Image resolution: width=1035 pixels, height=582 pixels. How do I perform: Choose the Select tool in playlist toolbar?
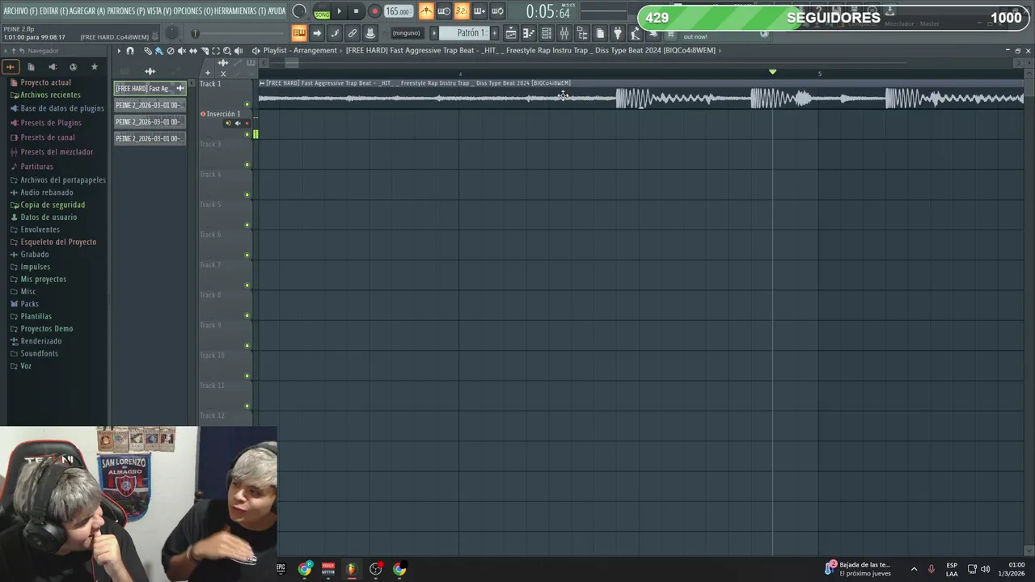[216, 51]
